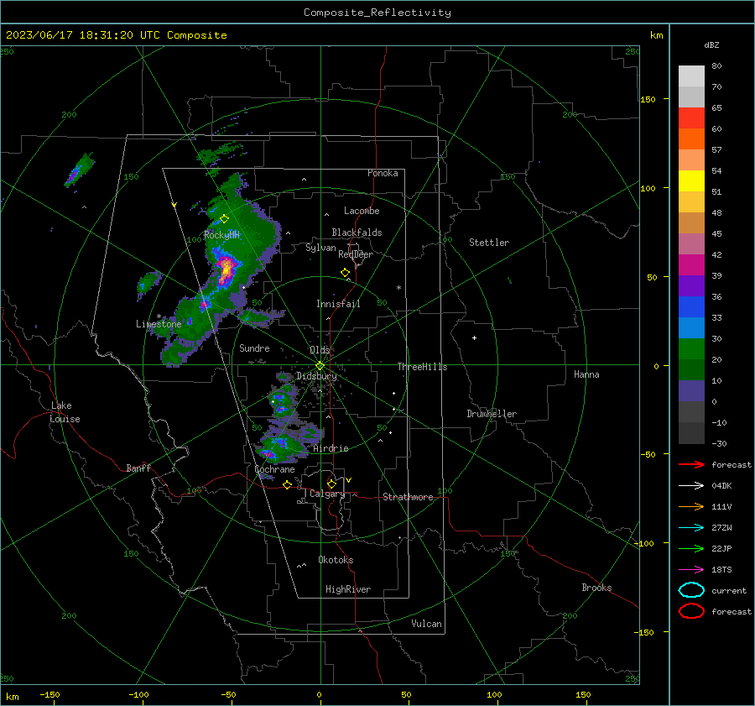Click the cyan 27ZW arrow icon
755x706 pixels.
click(691, 528)
